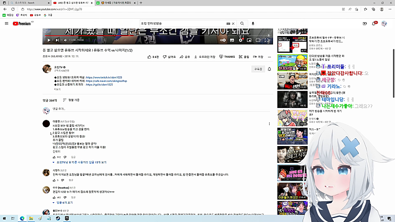Open Edge settings and more three-dot menu
This screenshot has height=222, width=395.
click(390, 9)
